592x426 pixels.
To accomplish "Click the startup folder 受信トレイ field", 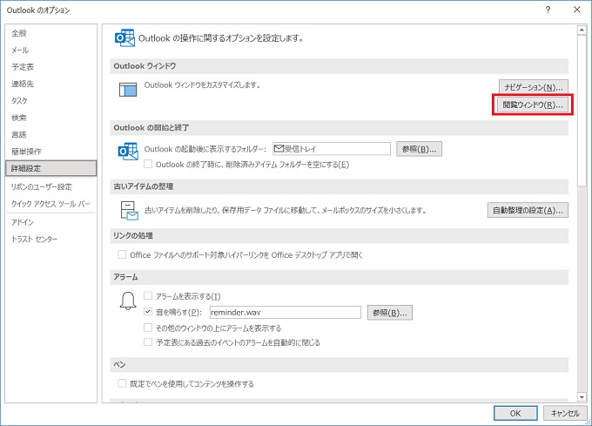I will click(332, 149).
